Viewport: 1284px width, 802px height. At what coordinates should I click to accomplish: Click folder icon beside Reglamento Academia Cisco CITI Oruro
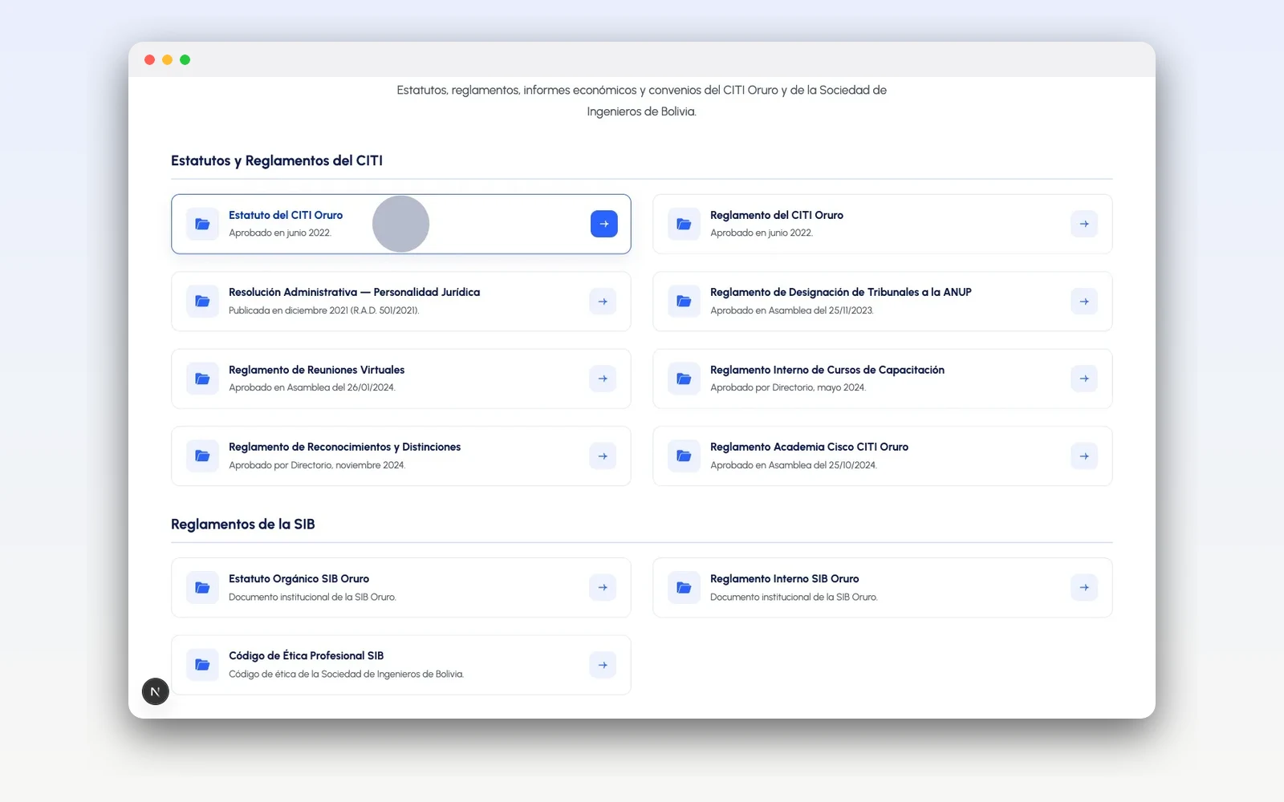coord(684,456)
